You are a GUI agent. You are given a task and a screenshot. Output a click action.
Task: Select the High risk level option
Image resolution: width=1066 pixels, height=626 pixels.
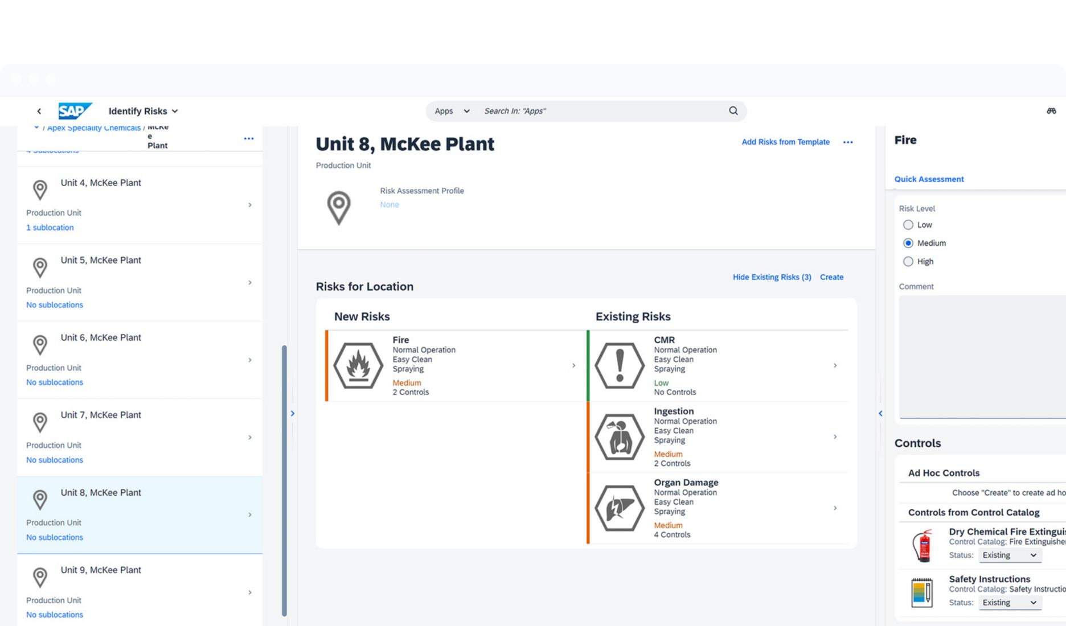pyautogui.click(x=908, y=261)
